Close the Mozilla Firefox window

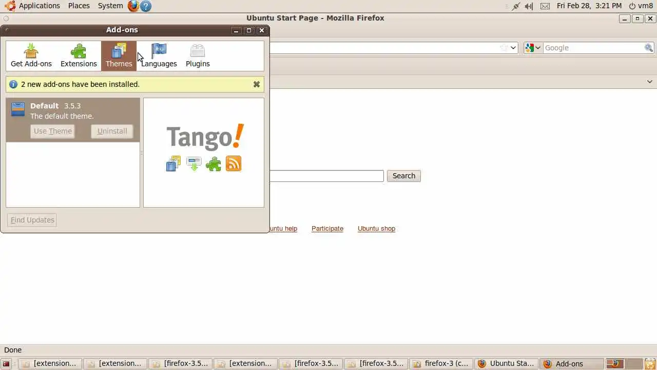click(x=650, y=18)
